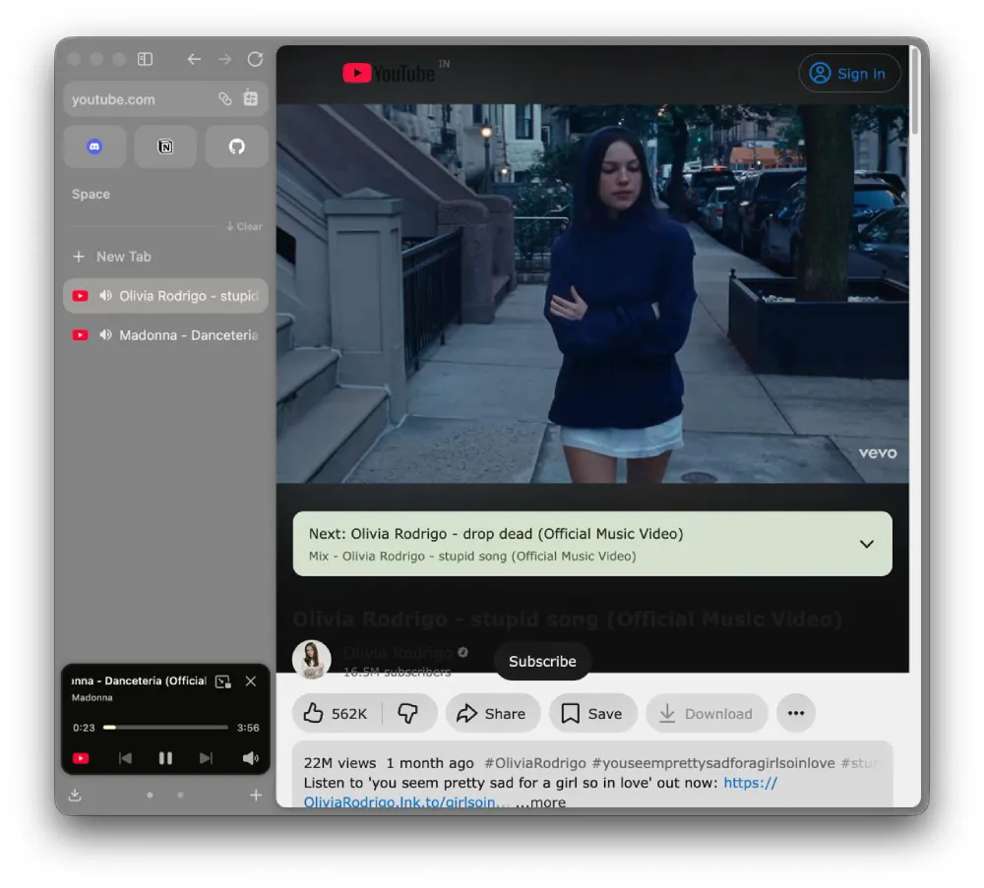Subscribe to Olivia Rodrigo channel
Image resolution: width=984 pixels, height=888 pixels.
(x=542, y=661)
